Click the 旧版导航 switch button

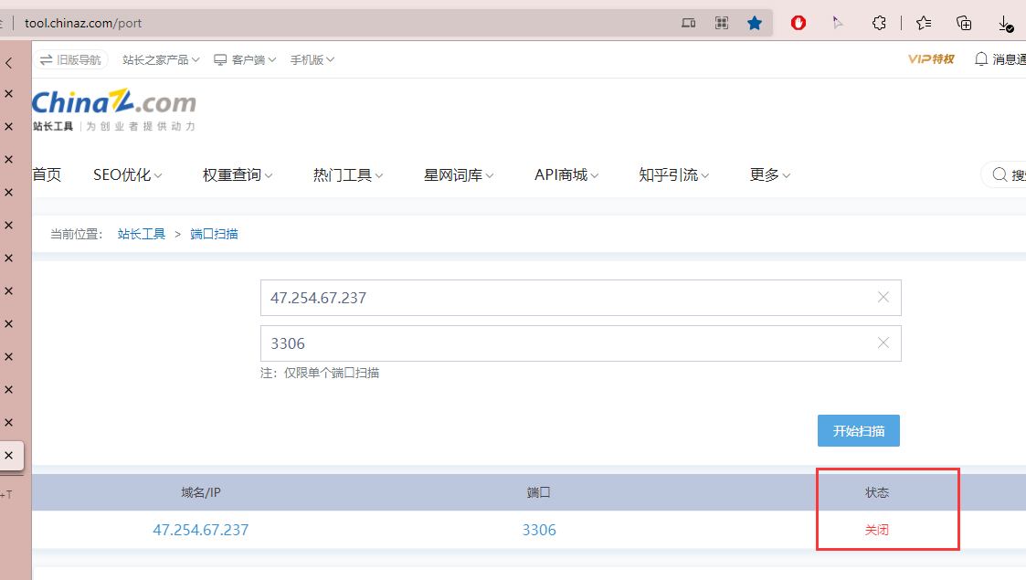(x=70, y=60)
